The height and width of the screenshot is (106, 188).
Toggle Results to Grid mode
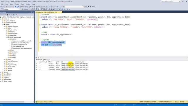point(52,9)
